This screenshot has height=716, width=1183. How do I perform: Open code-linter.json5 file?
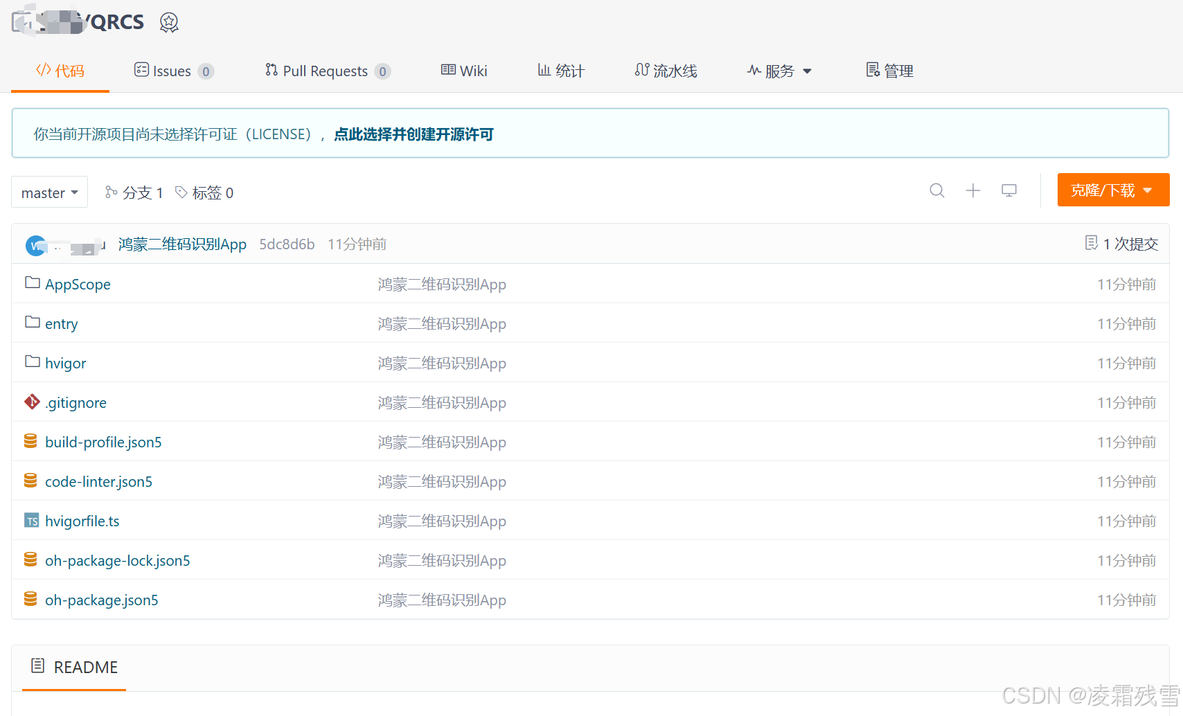pyautogui.click(x=98, y=481)
